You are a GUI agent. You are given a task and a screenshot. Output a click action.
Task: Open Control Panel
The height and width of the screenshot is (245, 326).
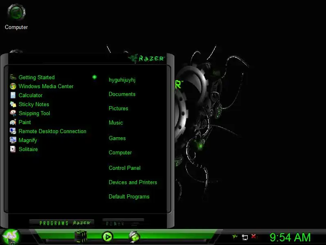(x=125, y=168)
